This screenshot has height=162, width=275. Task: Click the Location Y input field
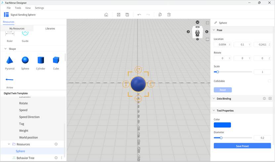[x=242, y=45]
